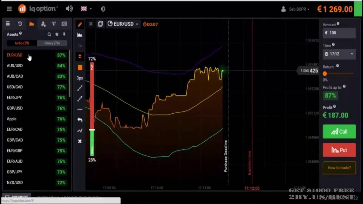Select EUR/GBP in the asset list
Viewport: 363px width, 204px height.
[36, 151]
